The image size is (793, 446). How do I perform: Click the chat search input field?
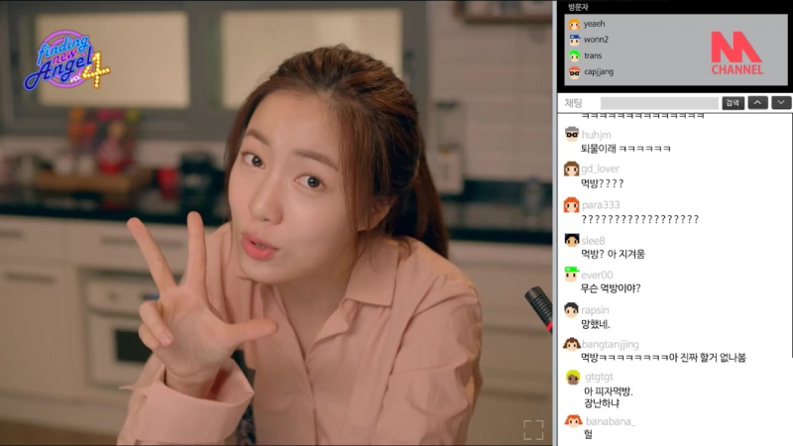click(658, 102)
